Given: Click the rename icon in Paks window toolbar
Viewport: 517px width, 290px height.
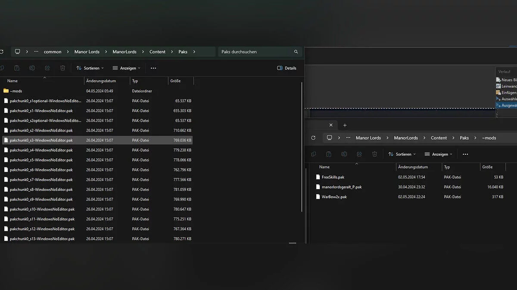Looking at the screenshot, I should (32, 68).
